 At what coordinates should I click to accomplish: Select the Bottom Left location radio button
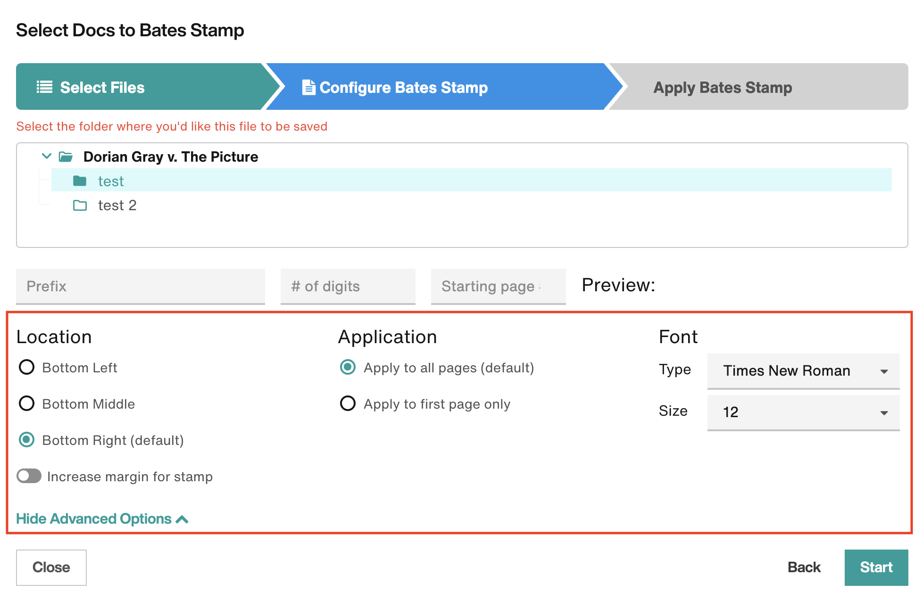[27, 367]
